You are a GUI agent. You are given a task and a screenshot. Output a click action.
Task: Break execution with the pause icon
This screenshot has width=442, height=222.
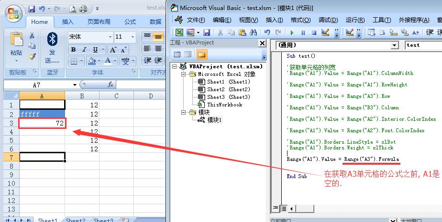303,32
